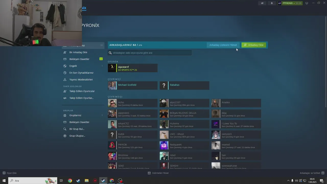Open the in-game friend playing EA SPORTS FC 25
The height and width of the screenshot is (184, 327).
click(x=133, y=68)
